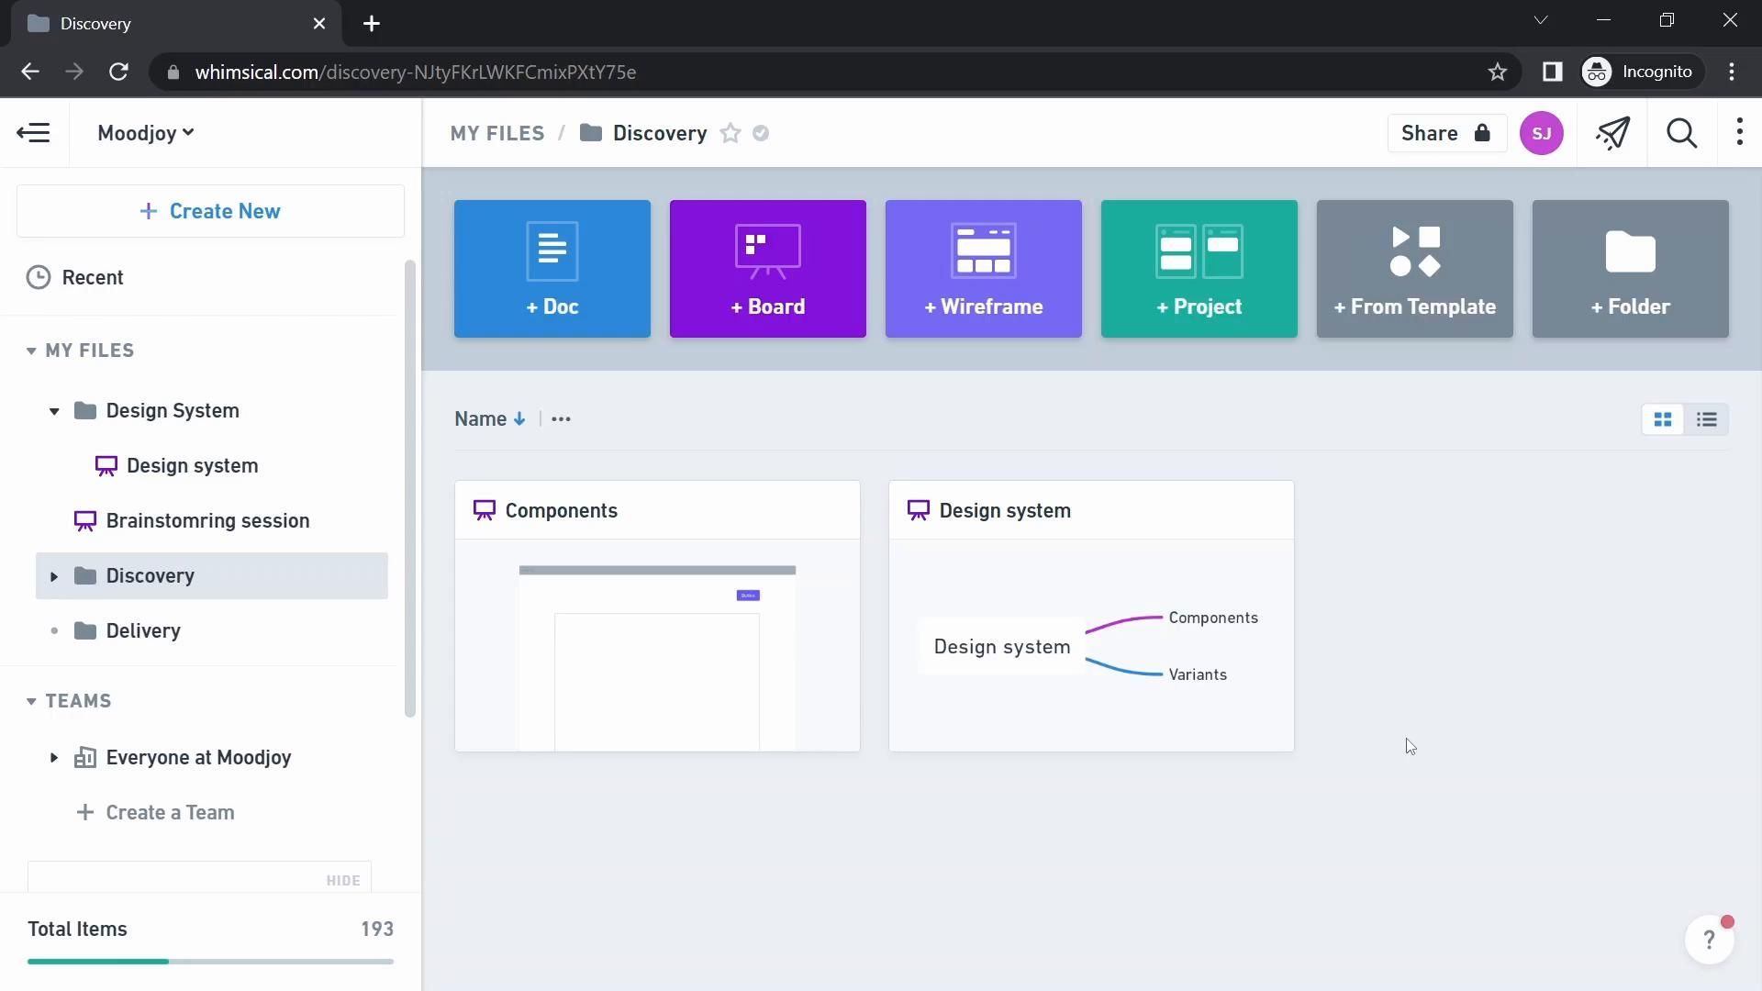This screenshot has width=1762, height=991.
Task: Open the SJ user avatar
Action: click(x=1541, y=134)
